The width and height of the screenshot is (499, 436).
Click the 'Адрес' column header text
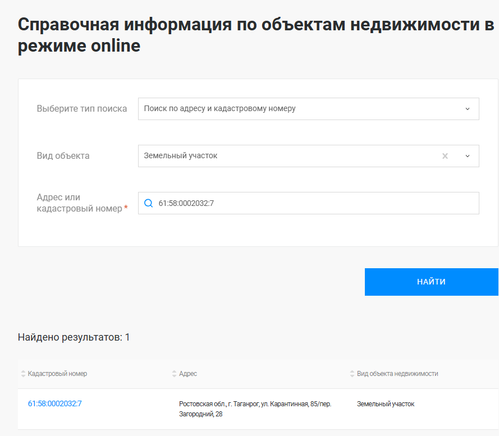(188, 374)
